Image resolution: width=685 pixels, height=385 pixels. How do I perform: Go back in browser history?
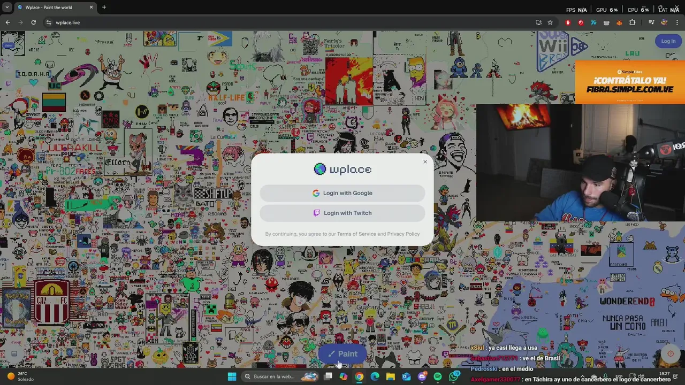click(x=7, y=22)
